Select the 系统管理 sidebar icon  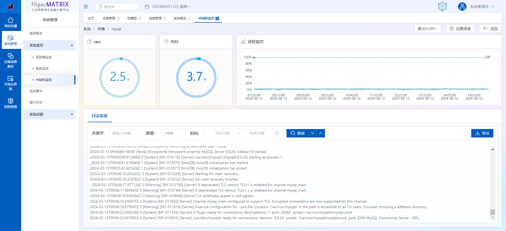pyautogui.click(x=11, y=38)
